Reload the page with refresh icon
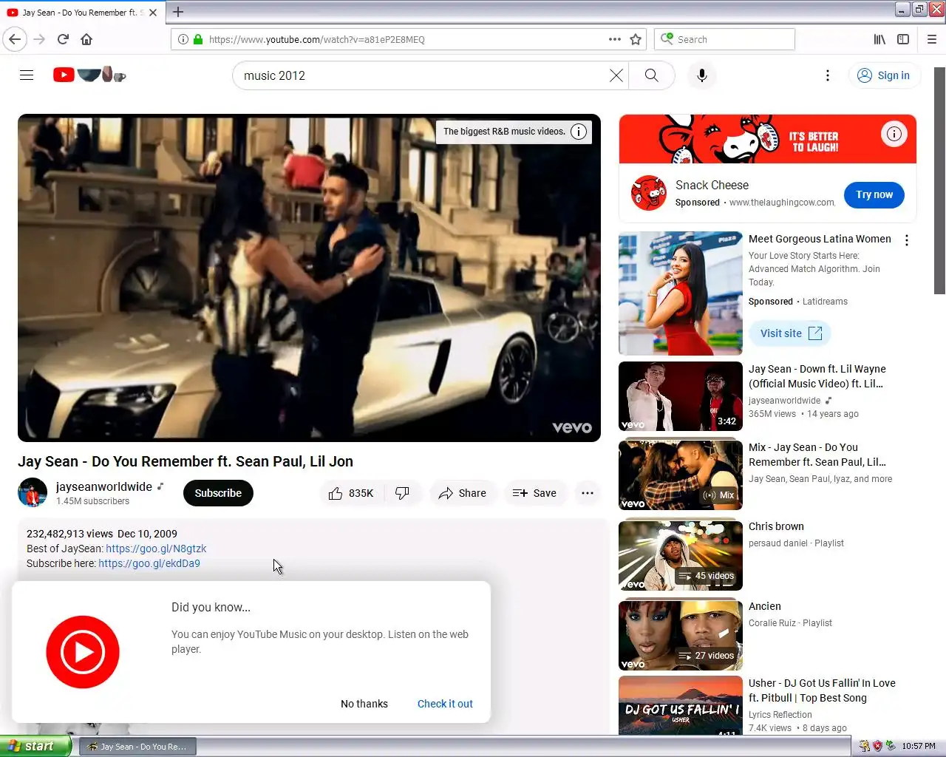This screenshot has width=946, height=757. tap(64, 39)
